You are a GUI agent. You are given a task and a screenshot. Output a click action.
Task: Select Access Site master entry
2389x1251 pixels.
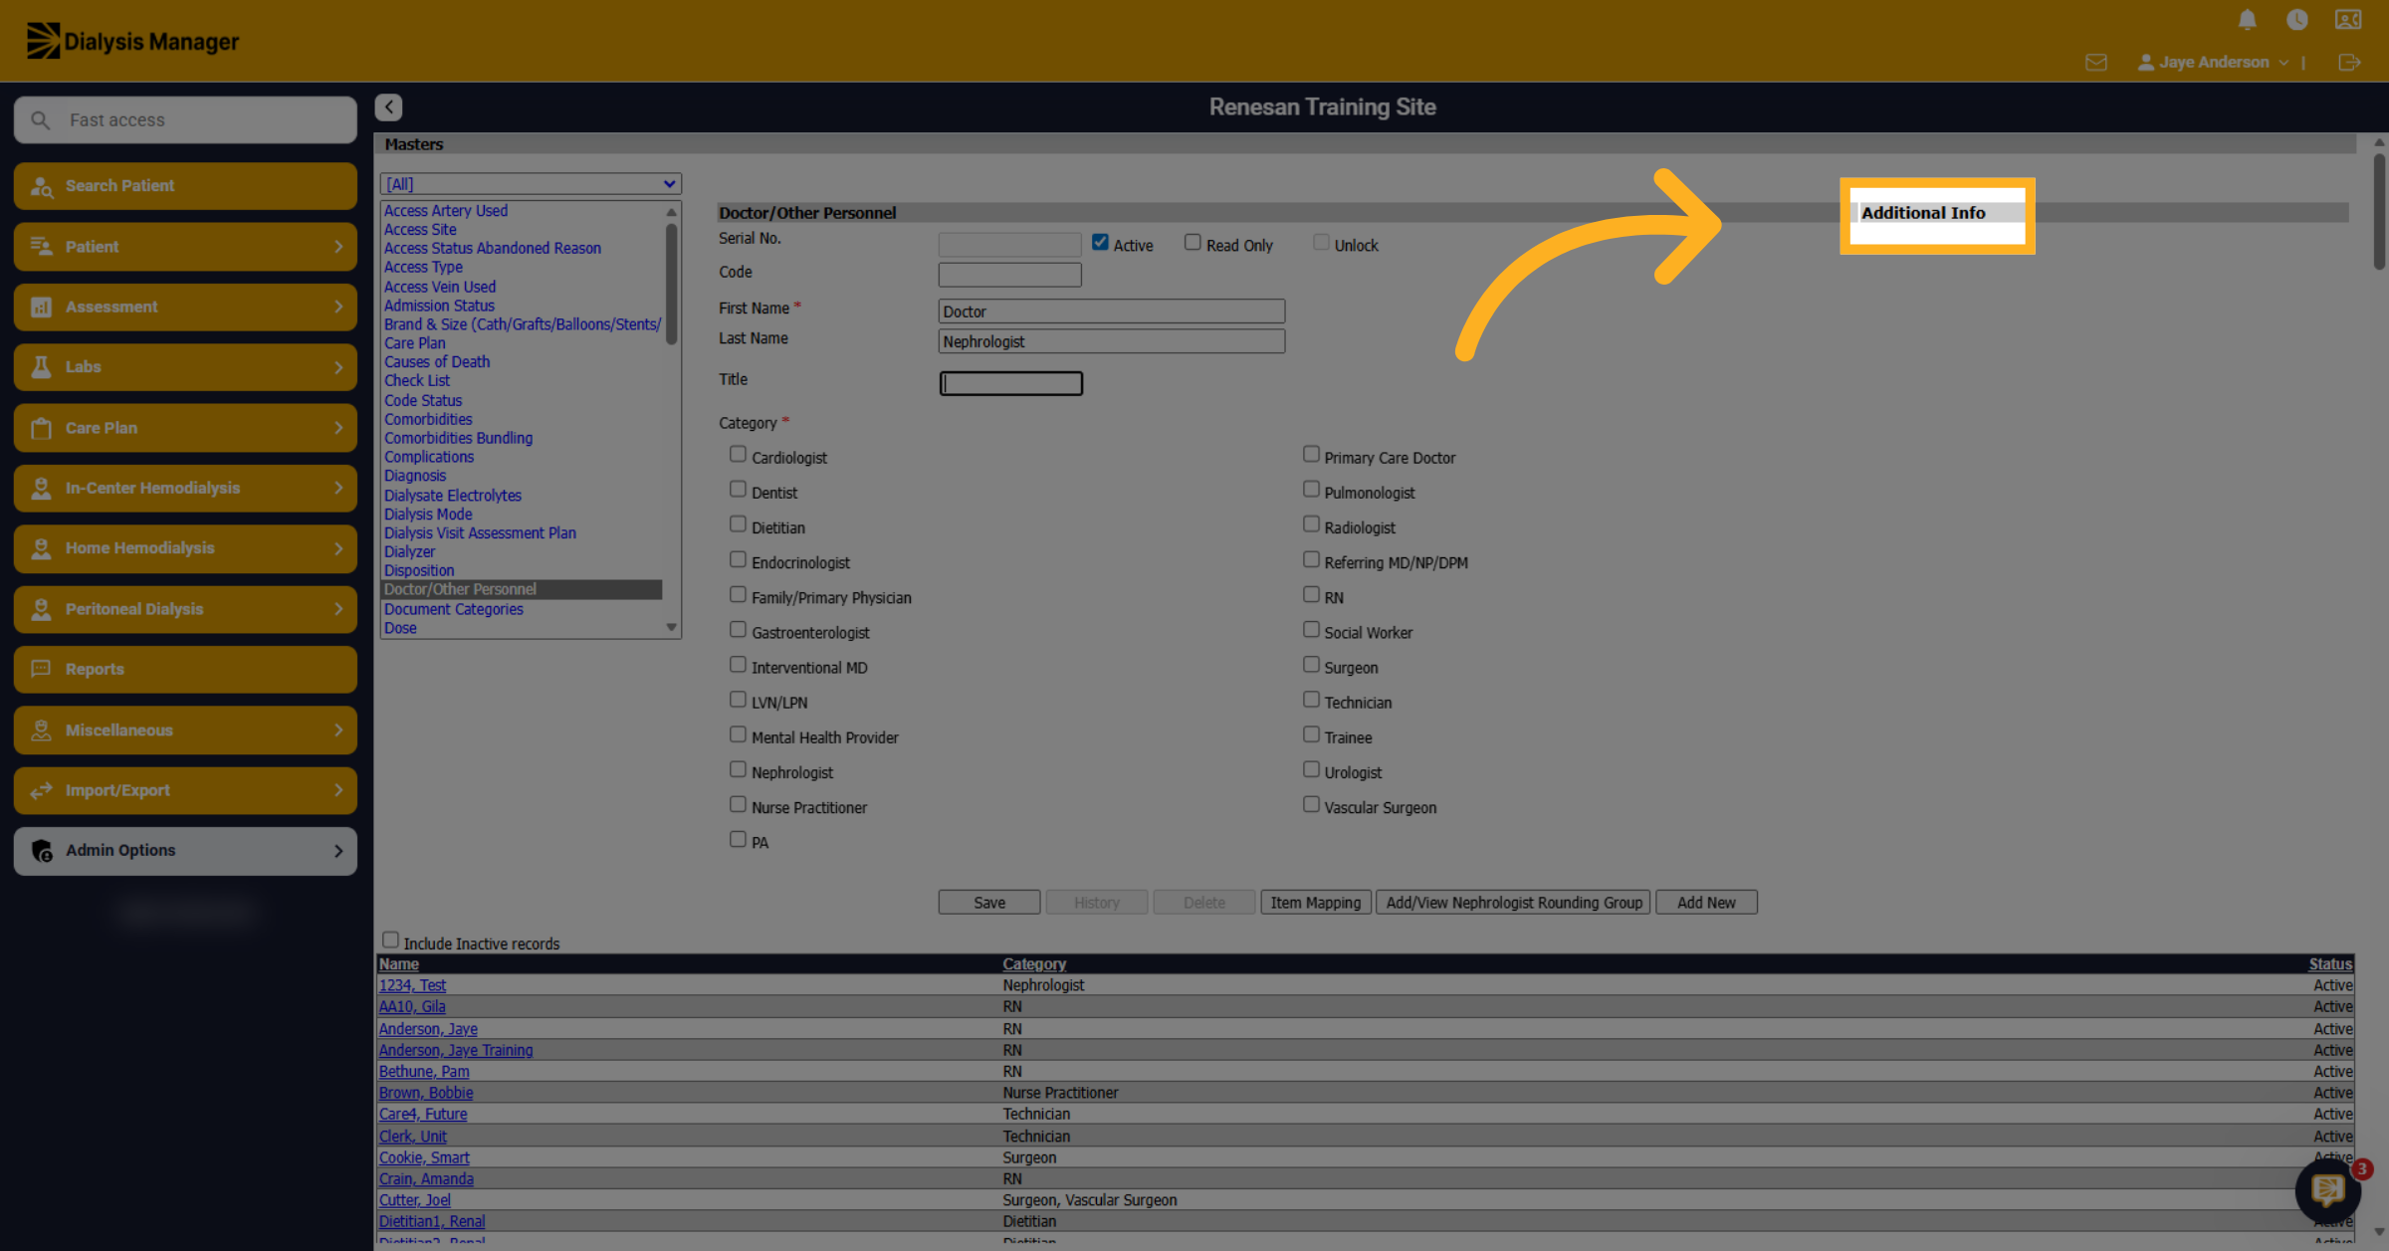click(x=420, y=230)
